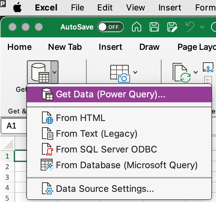Screen dimensions: 216x202
Task: Toggle the AutoSave switch
Action: 111,27
